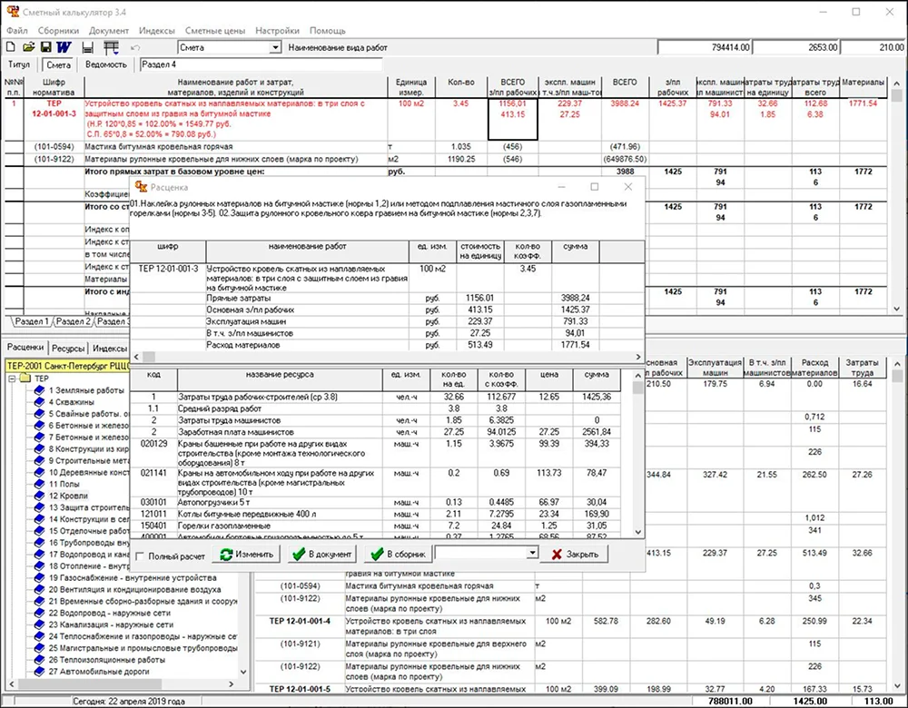Click book icon for 11 Полы

pyautogui.click(x=39, y=484)
